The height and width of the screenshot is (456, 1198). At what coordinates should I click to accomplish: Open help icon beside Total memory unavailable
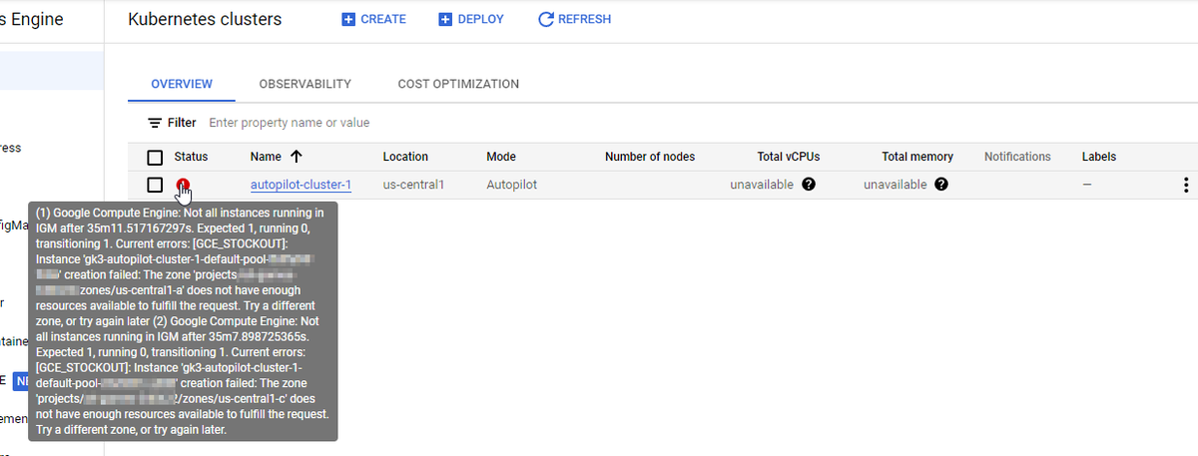(x=941, y=185)
